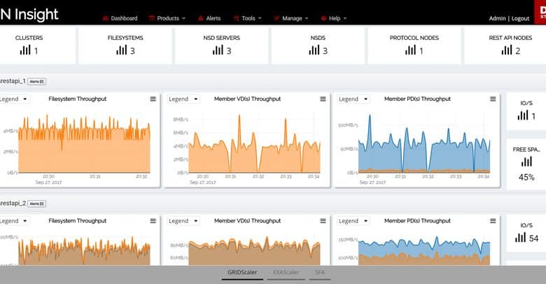Open Legend dropdown on restapi_2 Filesystem Throughput

14,220
